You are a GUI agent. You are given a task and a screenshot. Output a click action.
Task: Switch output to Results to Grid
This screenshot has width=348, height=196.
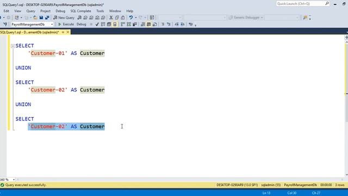(x=148, y=24)
